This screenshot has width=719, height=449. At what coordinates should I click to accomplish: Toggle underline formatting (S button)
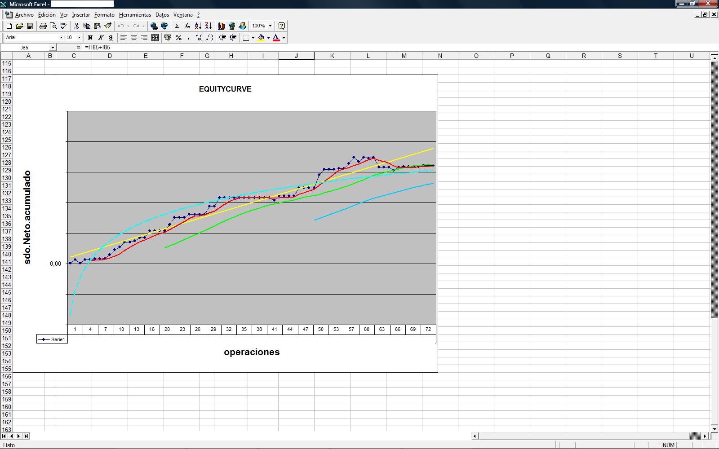point(111,38)
